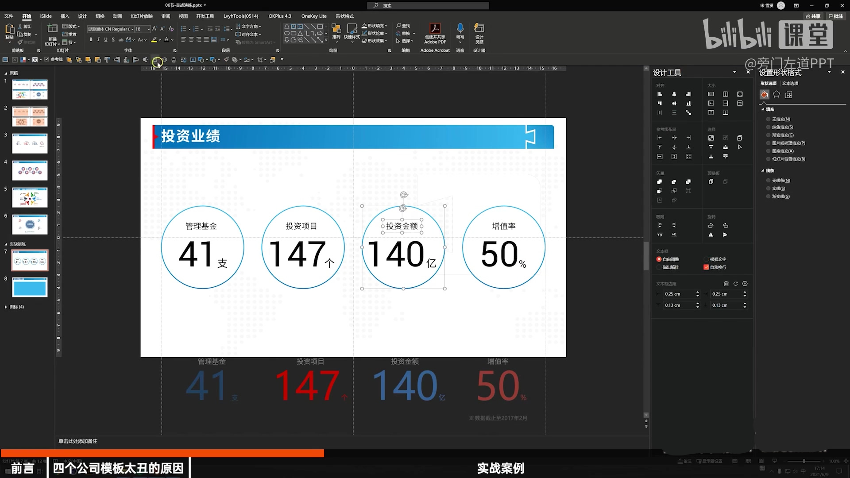Click the 新建幻灯片 new slide icon
This screenshot has width=850, height=478.
click(x=52, y=29)
